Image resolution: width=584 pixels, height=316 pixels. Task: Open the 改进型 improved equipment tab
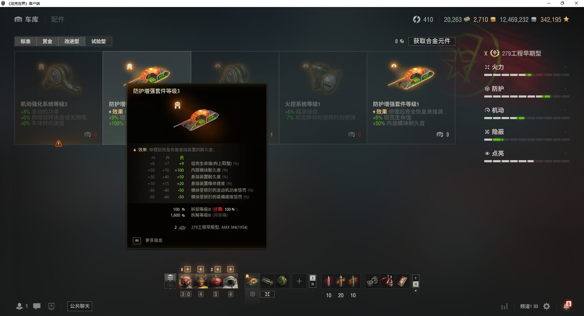tap(72, 41)
